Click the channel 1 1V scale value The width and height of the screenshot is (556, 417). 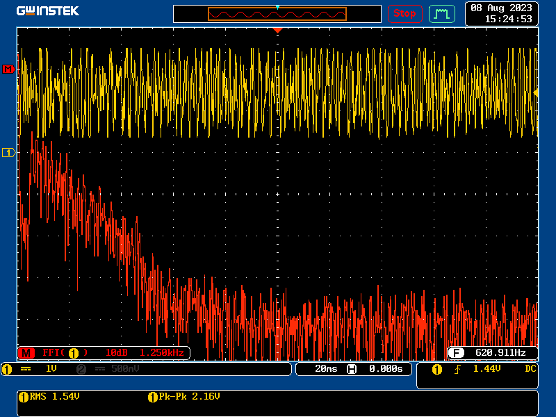pos(51,369)
